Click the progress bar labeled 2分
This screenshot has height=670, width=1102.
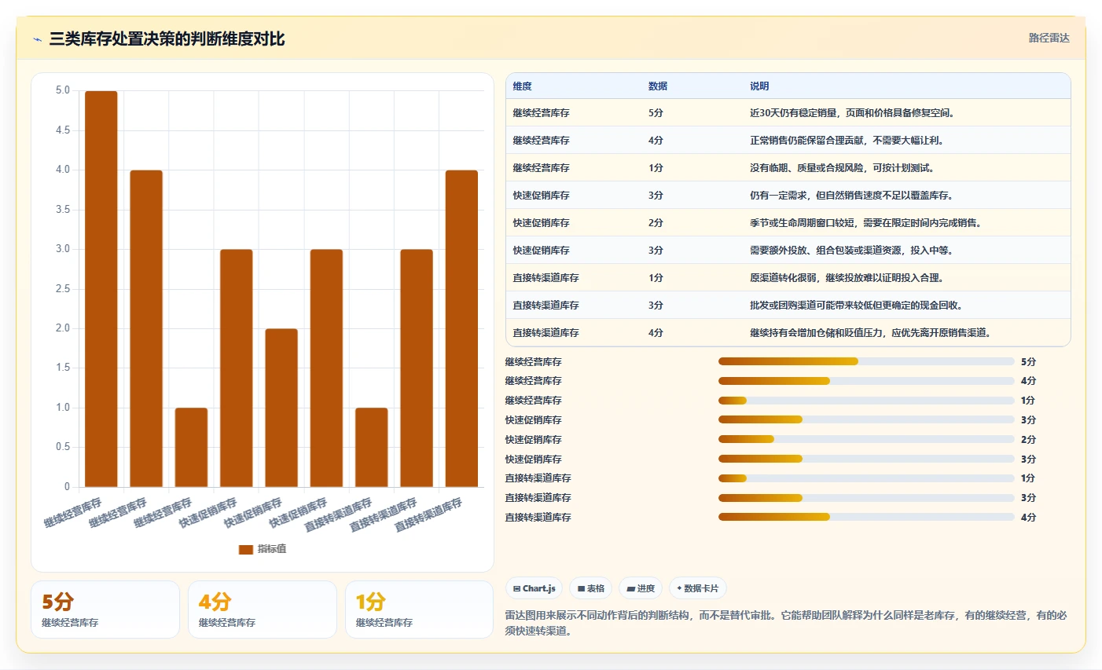point(866,439)
